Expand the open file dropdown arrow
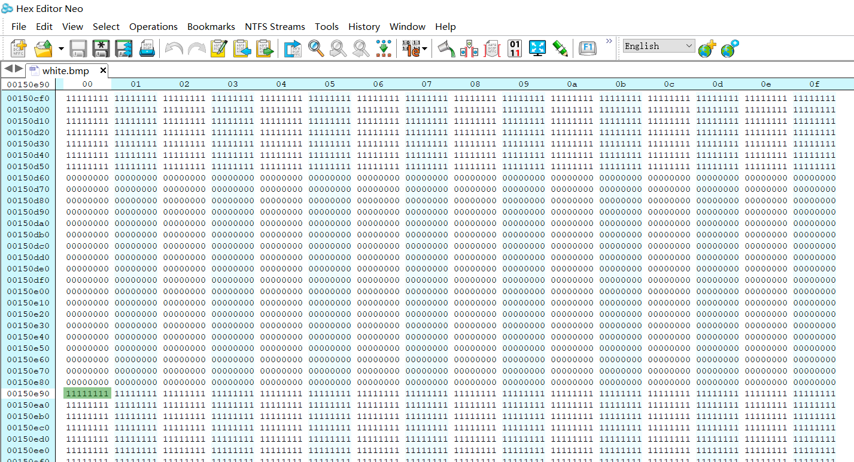854x462 pixels. (x=60, y=48)
